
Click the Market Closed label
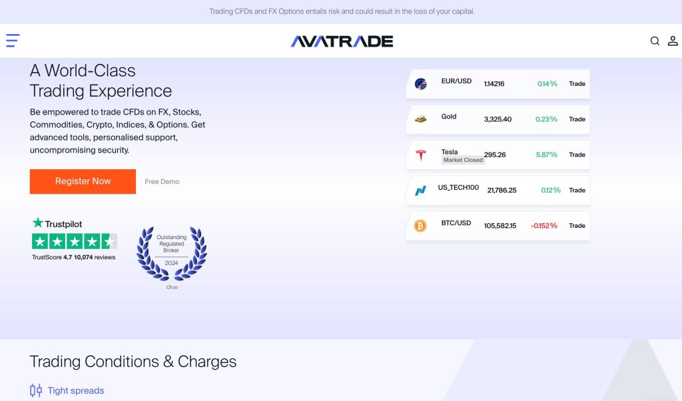point(464,160)
